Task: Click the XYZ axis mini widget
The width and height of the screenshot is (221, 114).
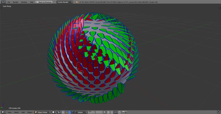Action: pos(2,105)
